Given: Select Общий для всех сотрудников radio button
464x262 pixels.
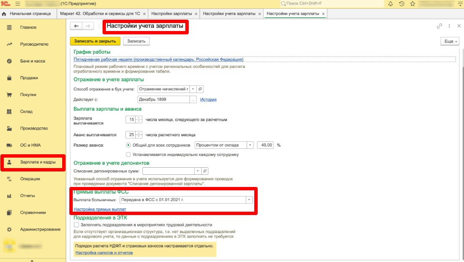Looking at the screenshot, I should 129,145.
